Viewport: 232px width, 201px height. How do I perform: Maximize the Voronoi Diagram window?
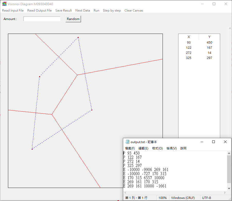tap(214, 4)
